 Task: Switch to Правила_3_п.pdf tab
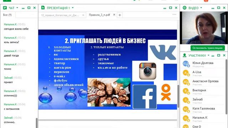99,15
